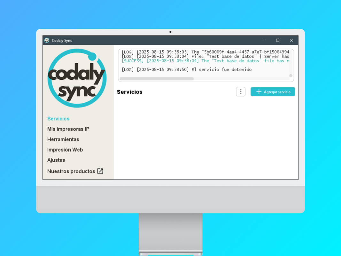Click the external link icon next to Nuestros productos

pos(100,171)
